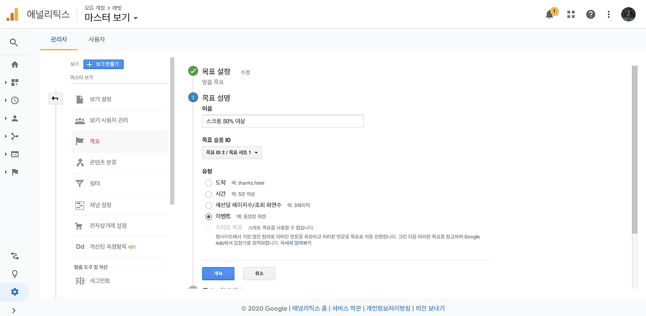Open 의견 보내기 footer link

430,308
